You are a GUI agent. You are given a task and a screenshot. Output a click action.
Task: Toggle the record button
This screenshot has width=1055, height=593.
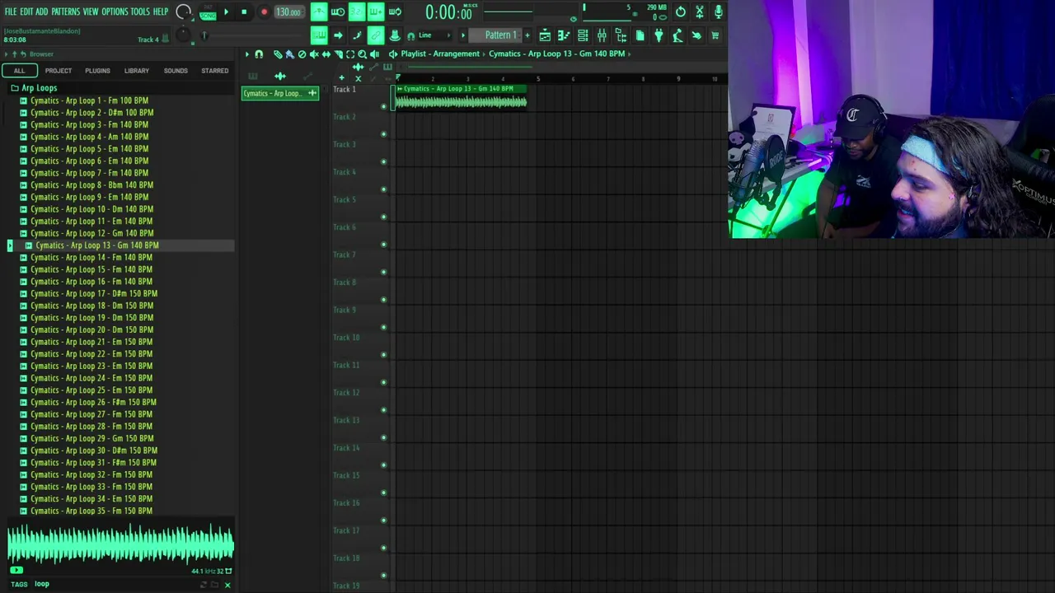click(264, 12)
